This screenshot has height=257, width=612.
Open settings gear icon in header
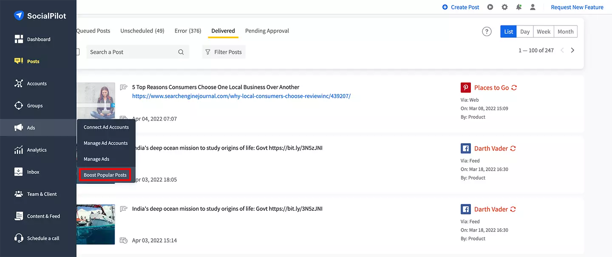(x=504, y=7)
